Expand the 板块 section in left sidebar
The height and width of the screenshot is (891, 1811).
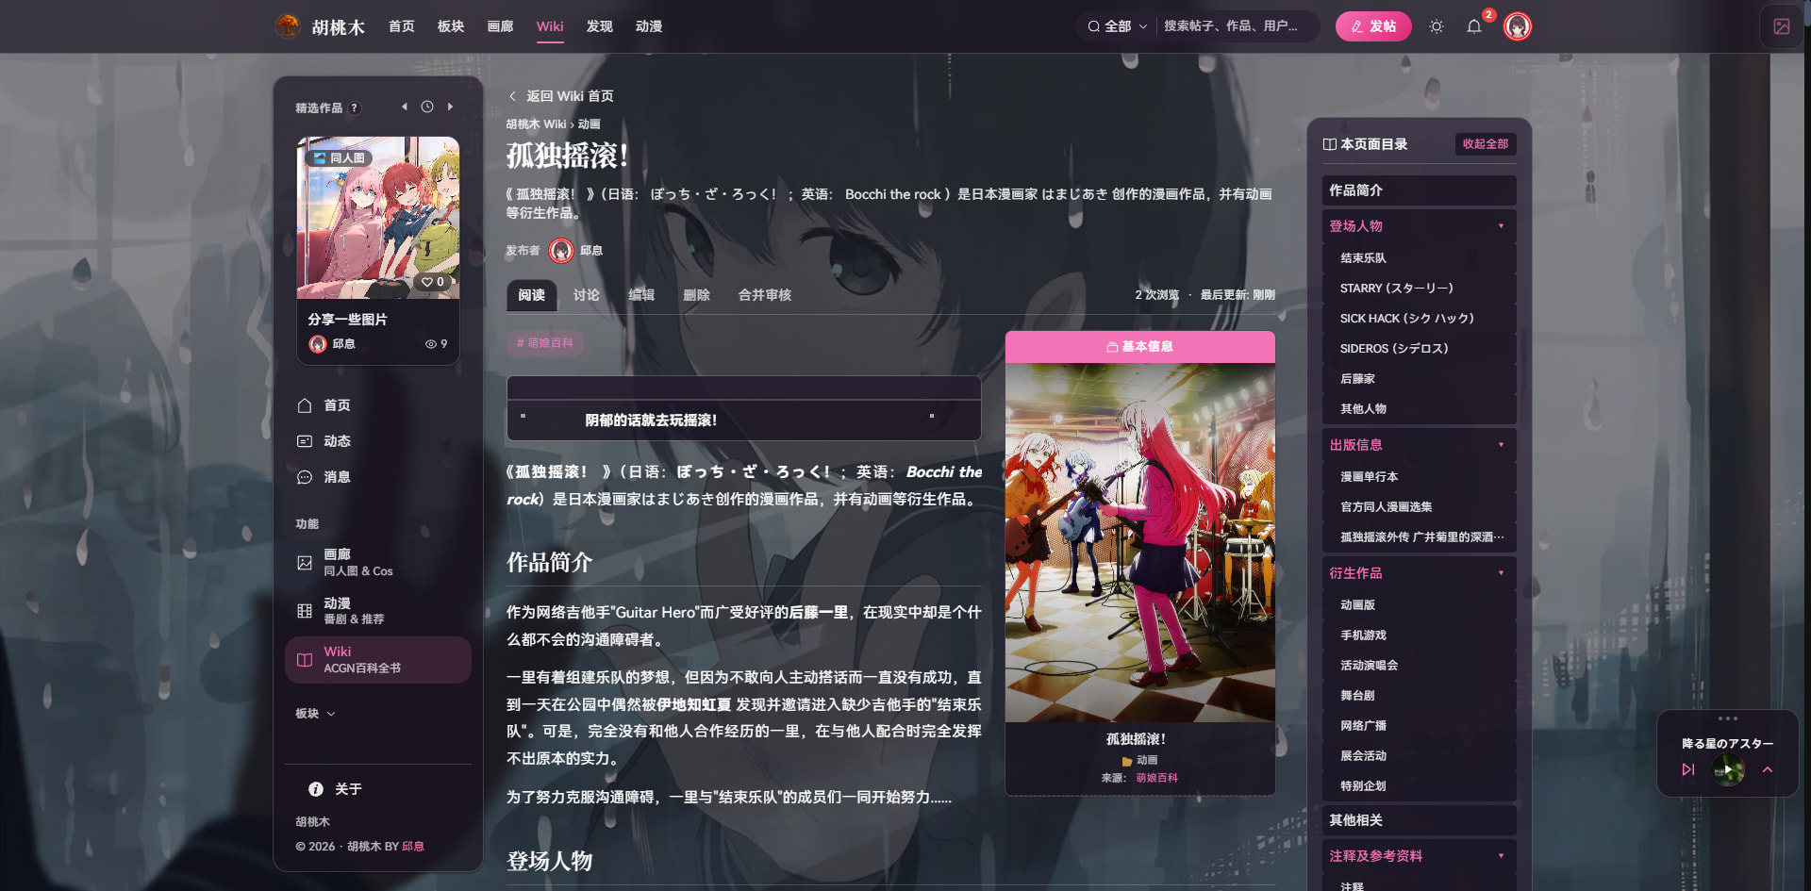pyautogui.click(x=315, y=714)
